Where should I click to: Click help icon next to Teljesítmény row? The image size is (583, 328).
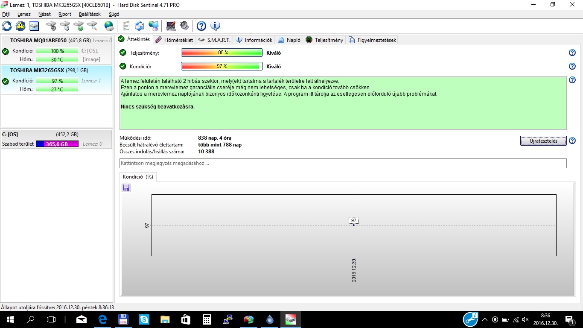pyautogui.click(x=572, y=53)
